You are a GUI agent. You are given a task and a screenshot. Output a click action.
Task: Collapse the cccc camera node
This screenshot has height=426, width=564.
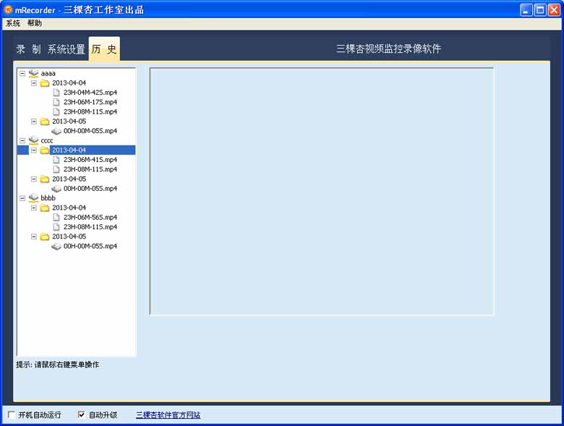coord(22,140)
